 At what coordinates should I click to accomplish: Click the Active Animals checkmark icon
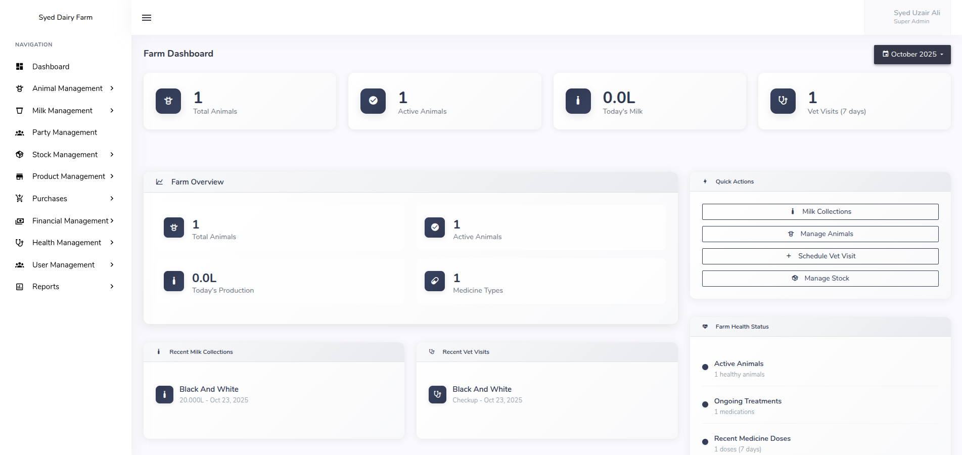[x=373, y=101]
